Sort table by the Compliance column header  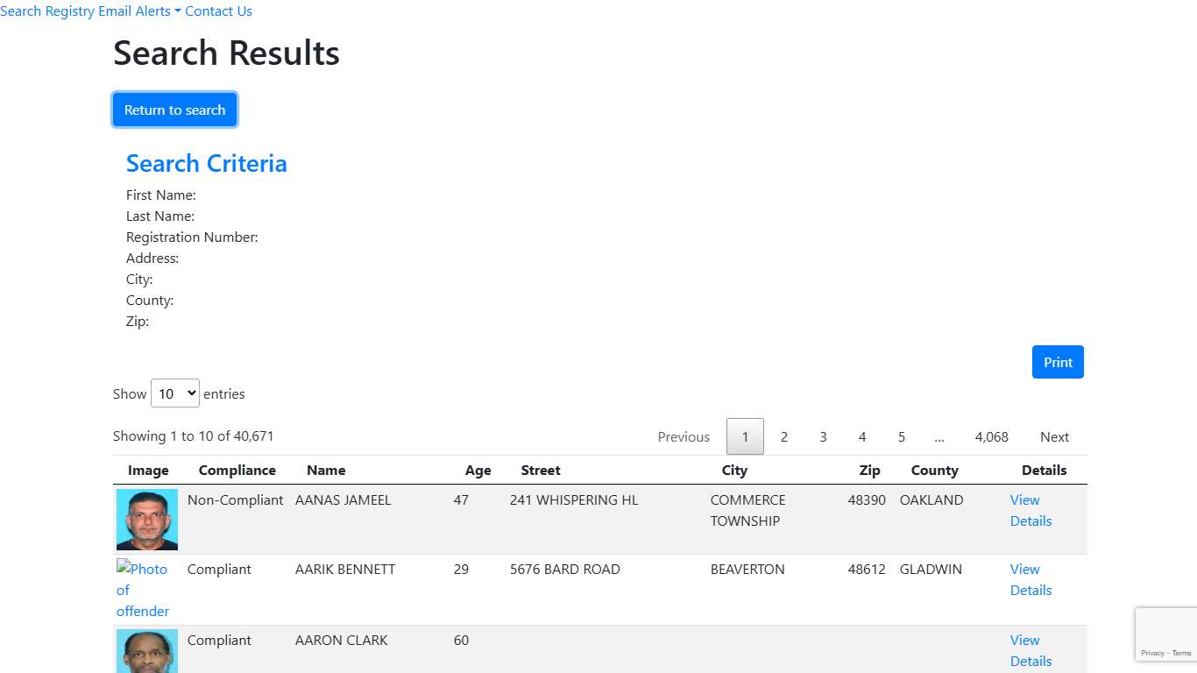237,471
